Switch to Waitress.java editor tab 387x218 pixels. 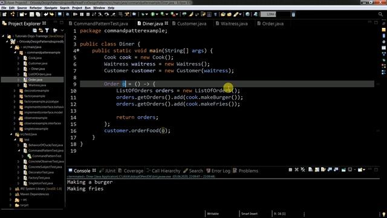coord(232,24)
